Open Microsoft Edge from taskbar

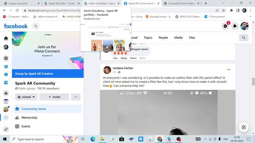point(93,139)
